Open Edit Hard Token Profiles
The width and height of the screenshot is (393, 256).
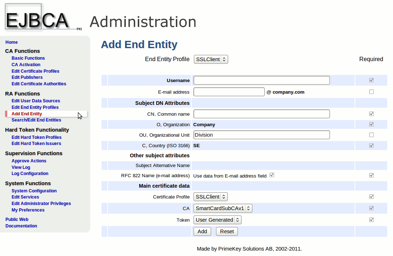click(36, 137)
